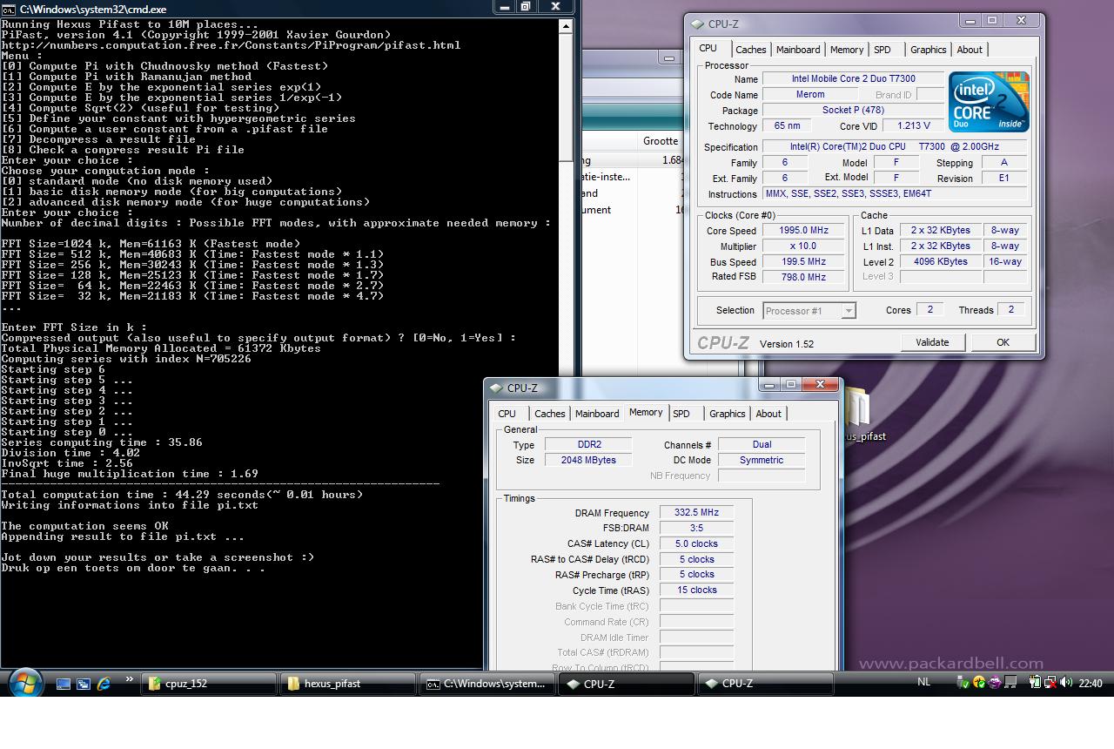Switch to Mainboard tab in lower CPU-Z window

point(597,414)
